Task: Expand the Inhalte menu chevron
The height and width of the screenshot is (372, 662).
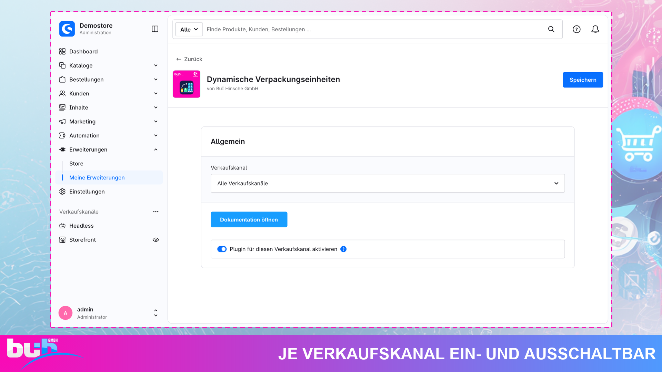Action: pos(156,107)
